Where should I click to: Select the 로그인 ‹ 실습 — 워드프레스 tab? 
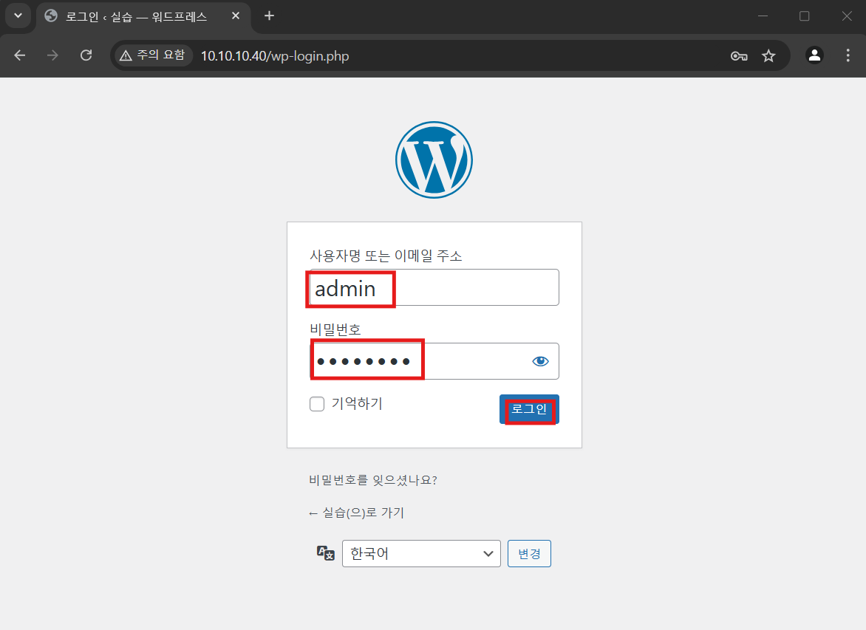point(143,16)
